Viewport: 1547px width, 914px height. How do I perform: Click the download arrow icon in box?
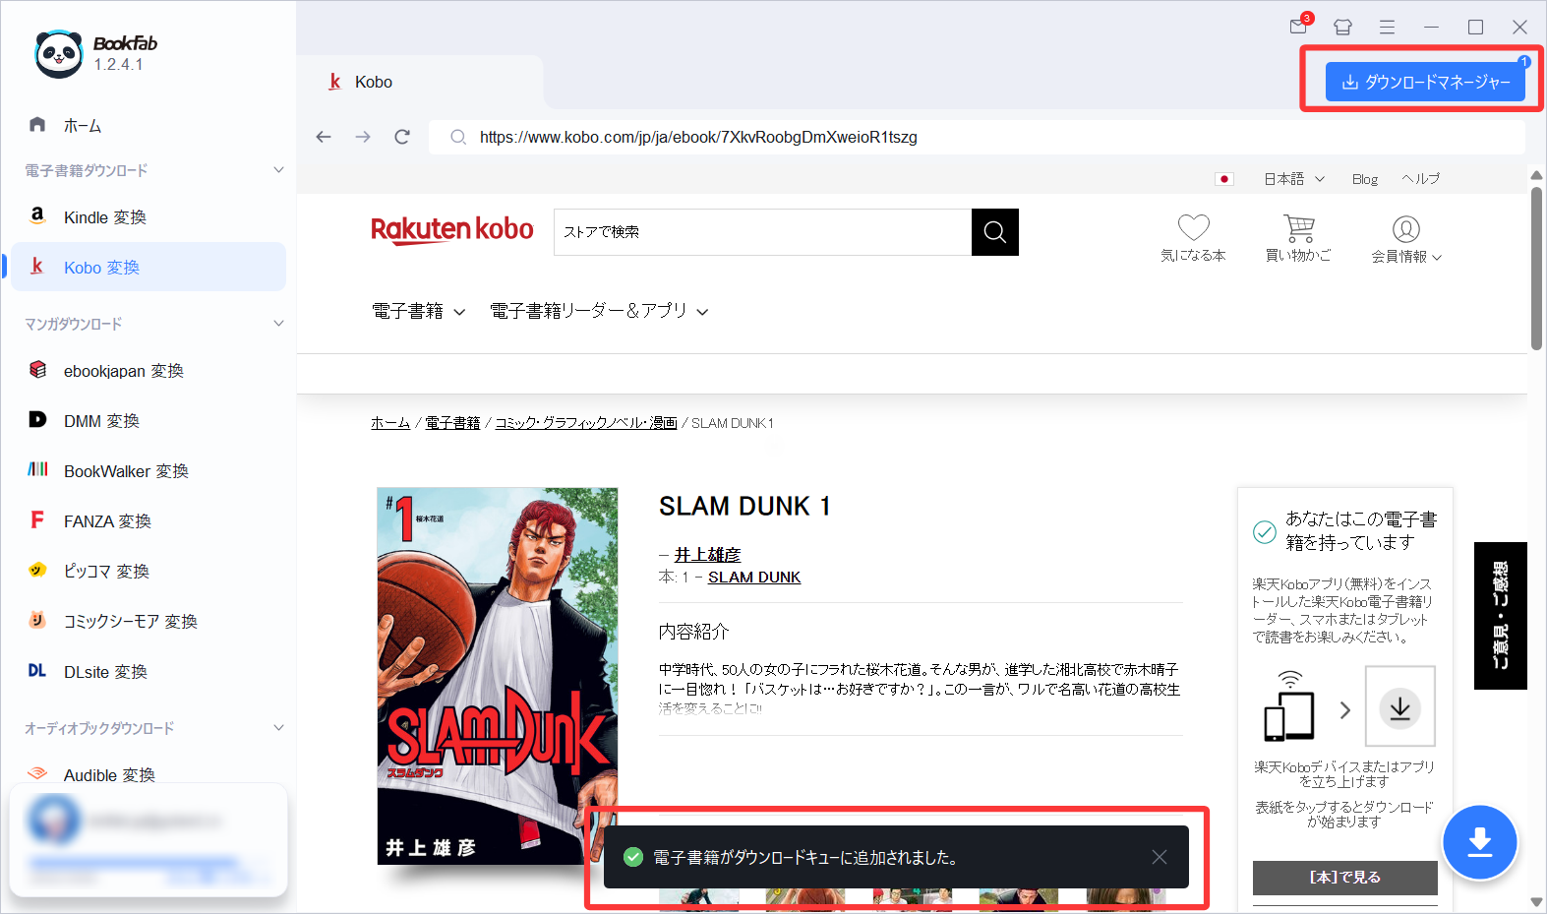coord(1400,706)
